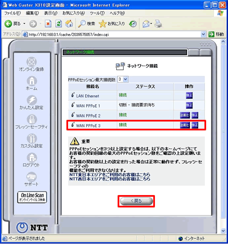Click the Refresh page toolbar icon
The image size is (228, 244).
click(x=59, y=24)
